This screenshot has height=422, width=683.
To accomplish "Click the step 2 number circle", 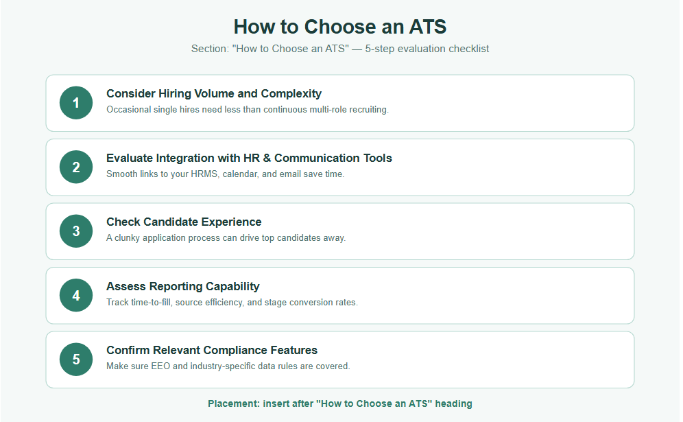I will (x=76, y=167).
